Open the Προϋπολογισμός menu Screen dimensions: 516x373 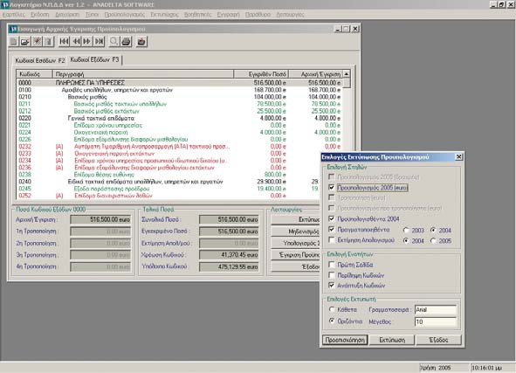124,15
